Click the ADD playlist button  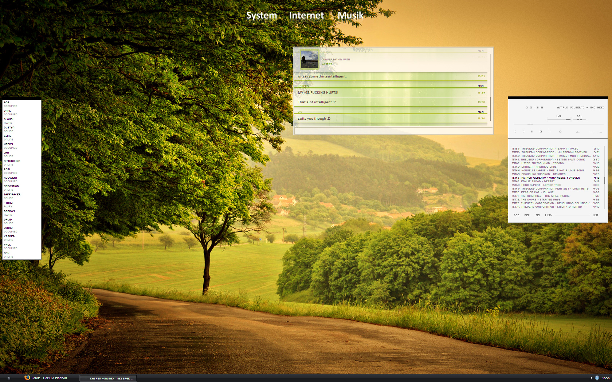click(517, 215)
